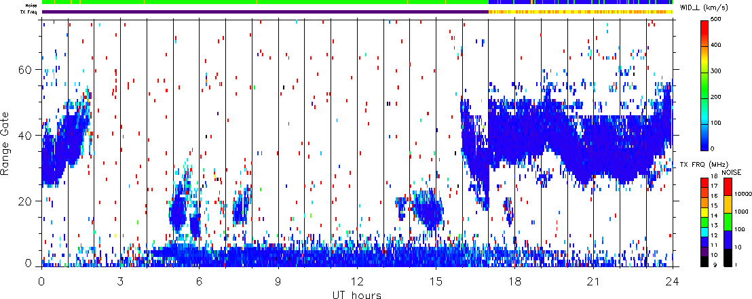Pick the orange swatch in the NOISE legend
This screenshot has height=299, width=752.
click(728, 204)
